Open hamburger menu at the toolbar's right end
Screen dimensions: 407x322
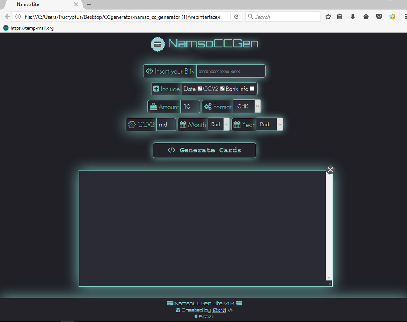point(405,17)
